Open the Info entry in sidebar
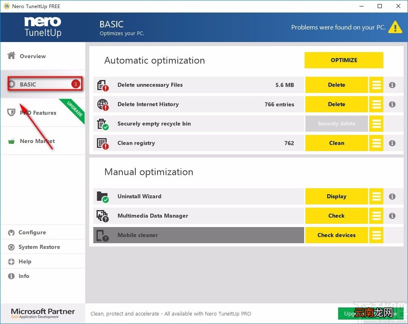Viewport: 408px width, 324px height. [43, 276]
